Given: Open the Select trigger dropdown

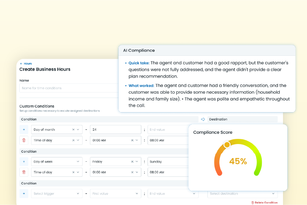Looking at the screenshot, I should point(57,194).
